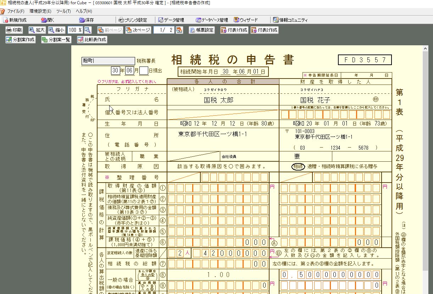
Task: Open データベース管理 database management
Action: (212, 20)
